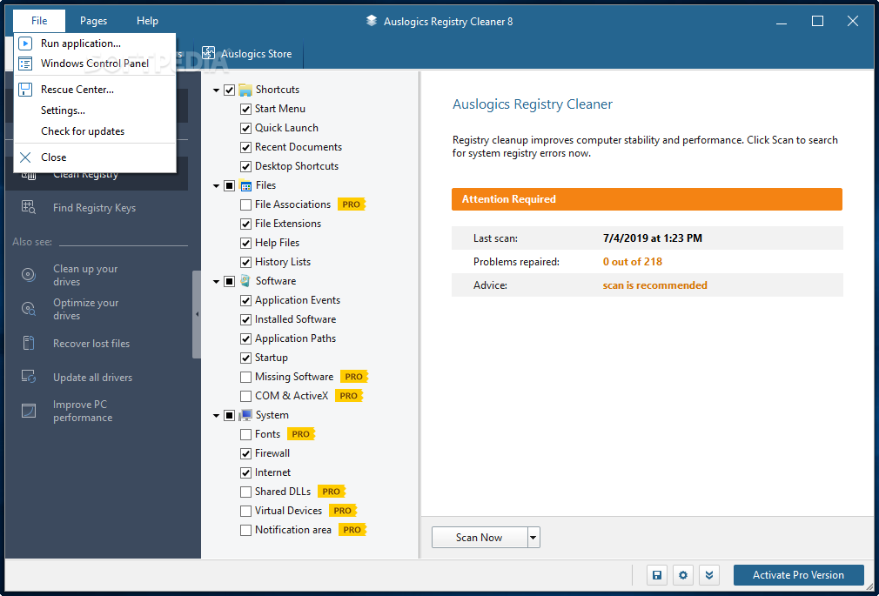Screen dimensions: 879x596
Task: Click the Rescue Center save icon at bottom
Action: point(657,575)
